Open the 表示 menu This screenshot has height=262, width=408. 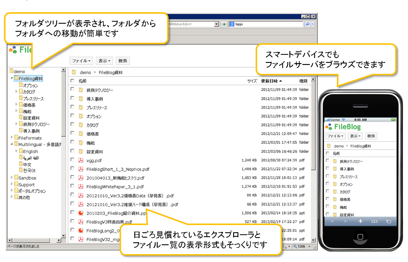(x=104, y=61)
